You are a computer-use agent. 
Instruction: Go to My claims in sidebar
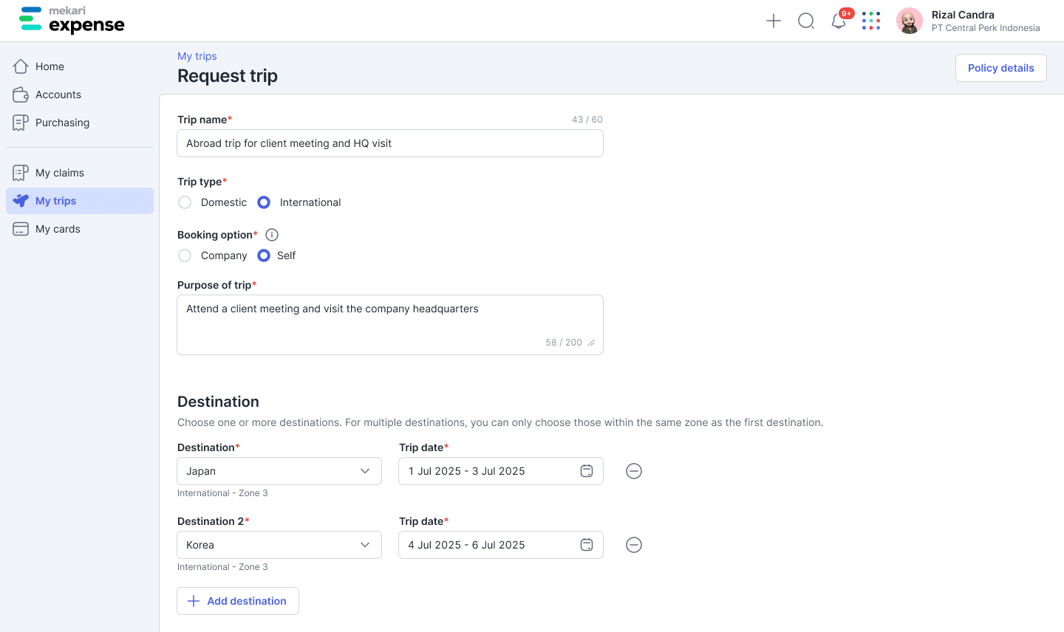(x=60, y=173)
